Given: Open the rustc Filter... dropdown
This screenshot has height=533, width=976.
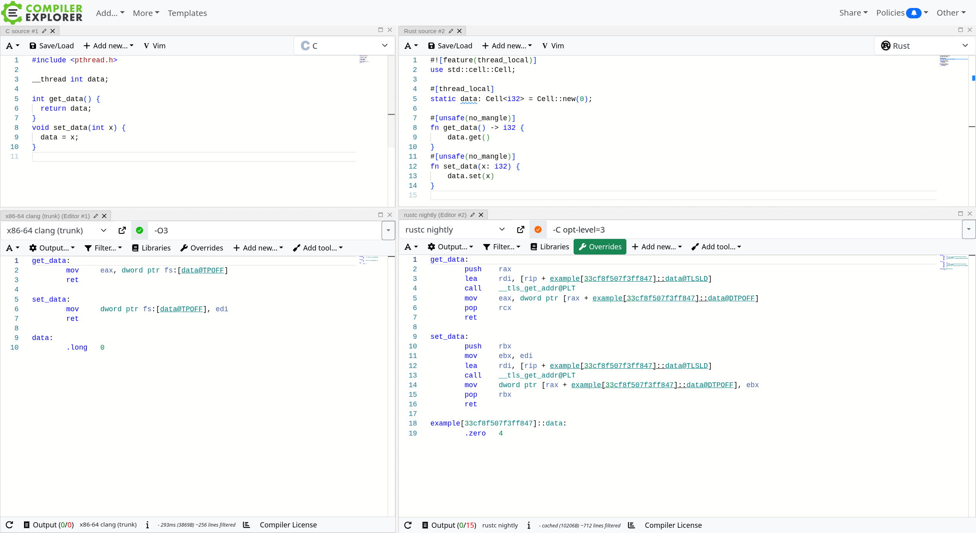Looking at the screenshot, I should [x=502, y=247].
